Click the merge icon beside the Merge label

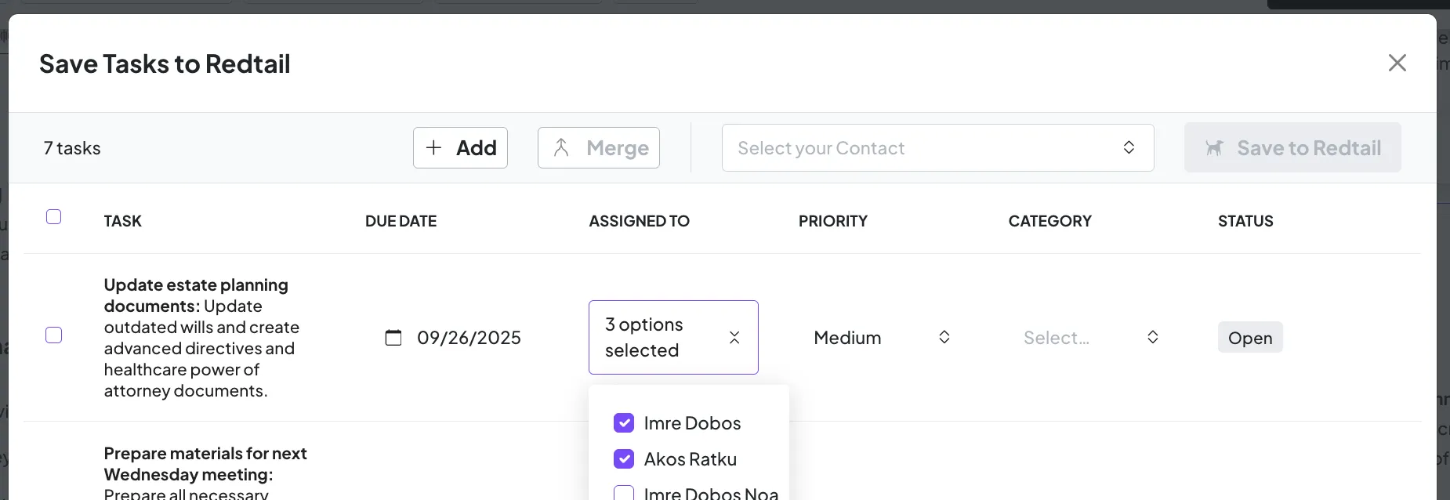pyautogui.click(x=561, y=147)
